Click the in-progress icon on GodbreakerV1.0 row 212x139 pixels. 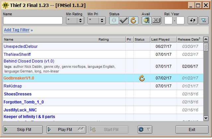point(142,78)
